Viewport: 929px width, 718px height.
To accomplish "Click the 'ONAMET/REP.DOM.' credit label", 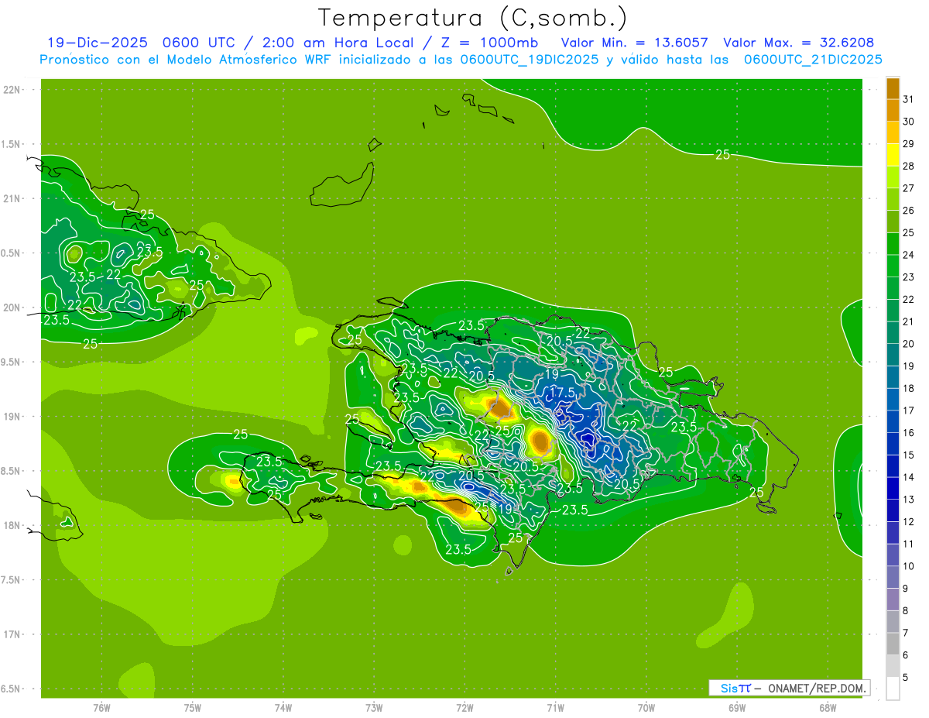I will (x=817, y=688).
